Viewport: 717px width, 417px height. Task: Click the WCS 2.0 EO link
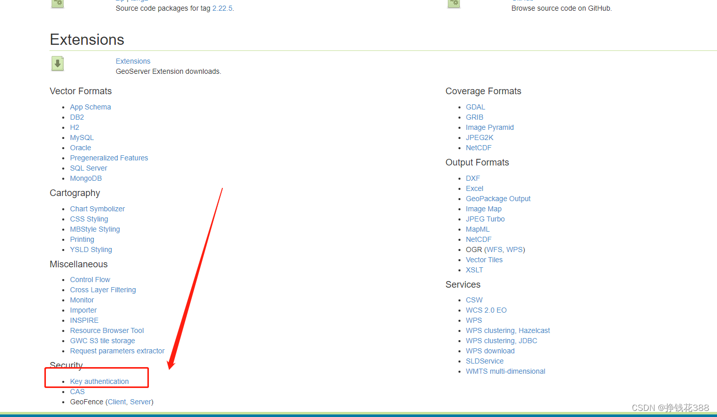click(x=486, y=310)
